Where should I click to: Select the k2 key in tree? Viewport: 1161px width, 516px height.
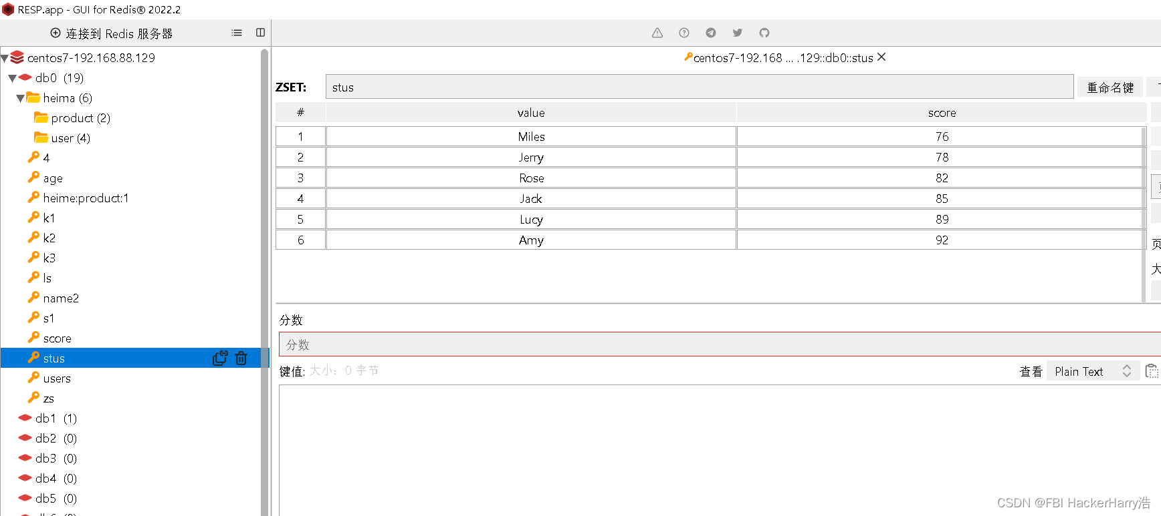point(49,238)
